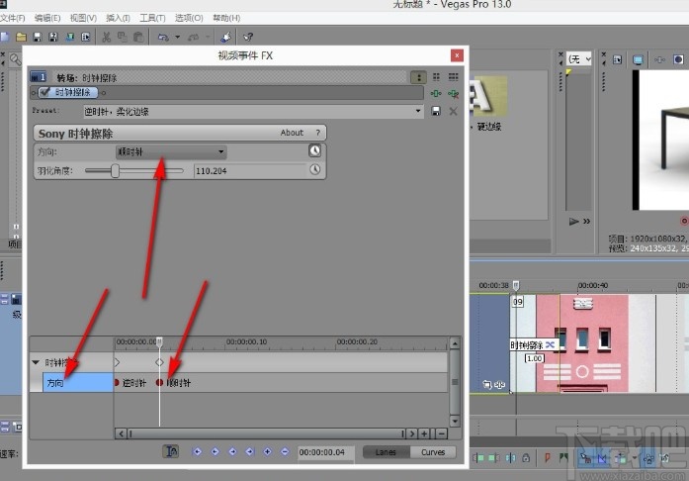Image resolution: width=689 pixels, height=481 pixels.
Task: Open the 文件(F) menu
Action: click(x=12, y=18)
